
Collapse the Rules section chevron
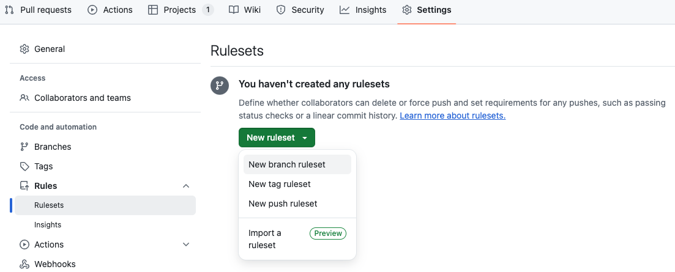coord(186,186)
